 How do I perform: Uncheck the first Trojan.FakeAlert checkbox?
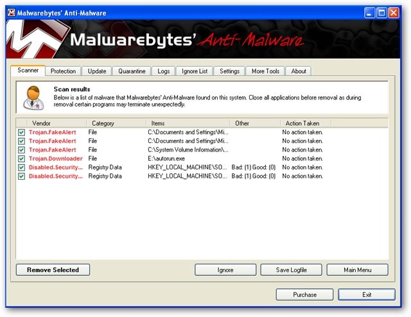coord(21,132)
